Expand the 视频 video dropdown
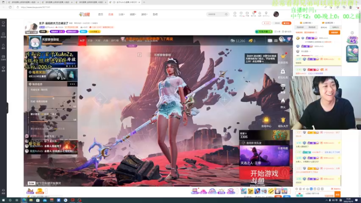 [x=133, y=14]
